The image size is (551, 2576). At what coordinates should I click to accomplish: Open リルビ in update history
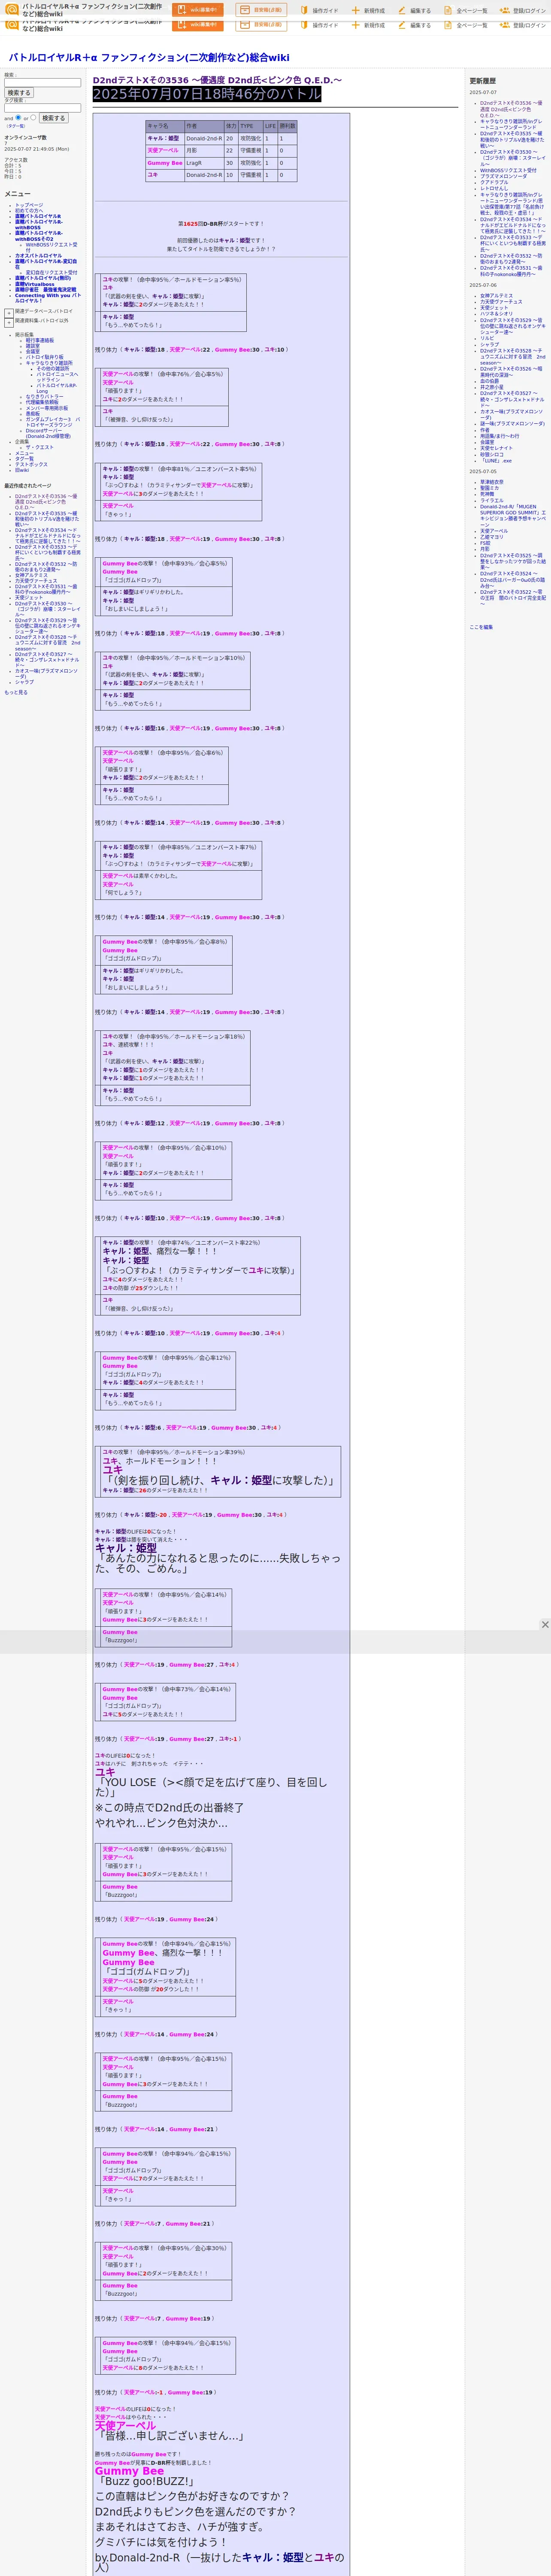[487, 338]
